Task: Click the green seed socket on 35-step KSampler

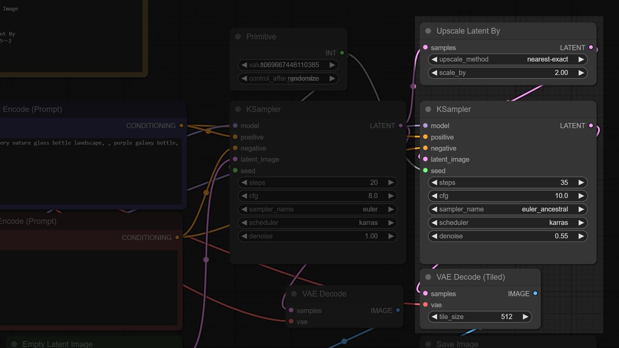Action: pos(425,171)
